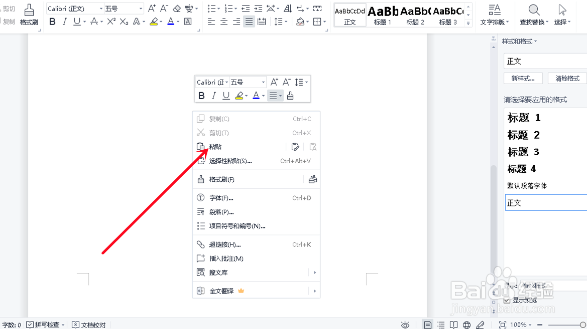Open 查找替换 search tool
Screen dimensions: 587x329
pyautogui.click(x=534, y=15)
